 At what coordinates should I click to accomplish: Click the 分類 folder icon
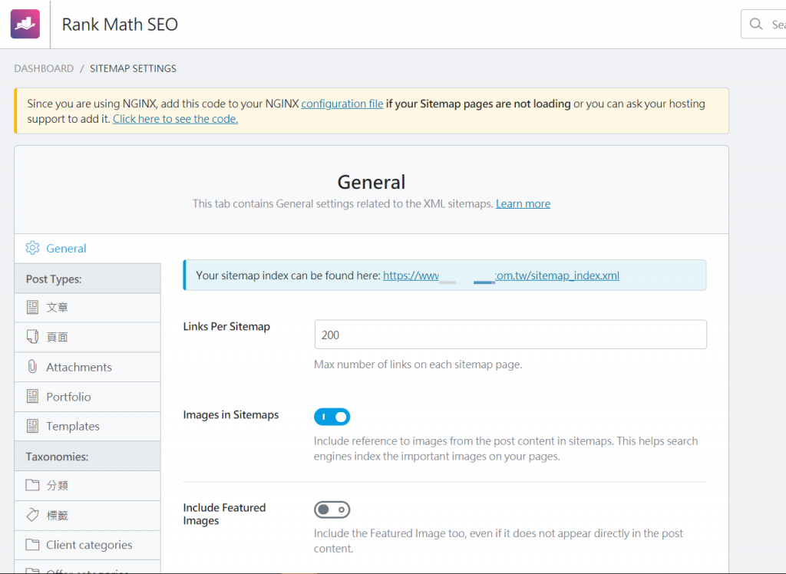pyautogui.click(x=32, y=485)
